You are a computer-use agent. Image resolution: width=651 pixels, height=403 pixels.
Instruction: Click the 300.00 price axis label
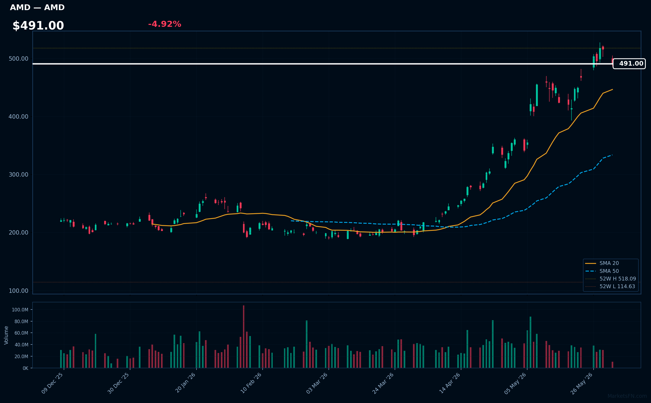point(19,175)
